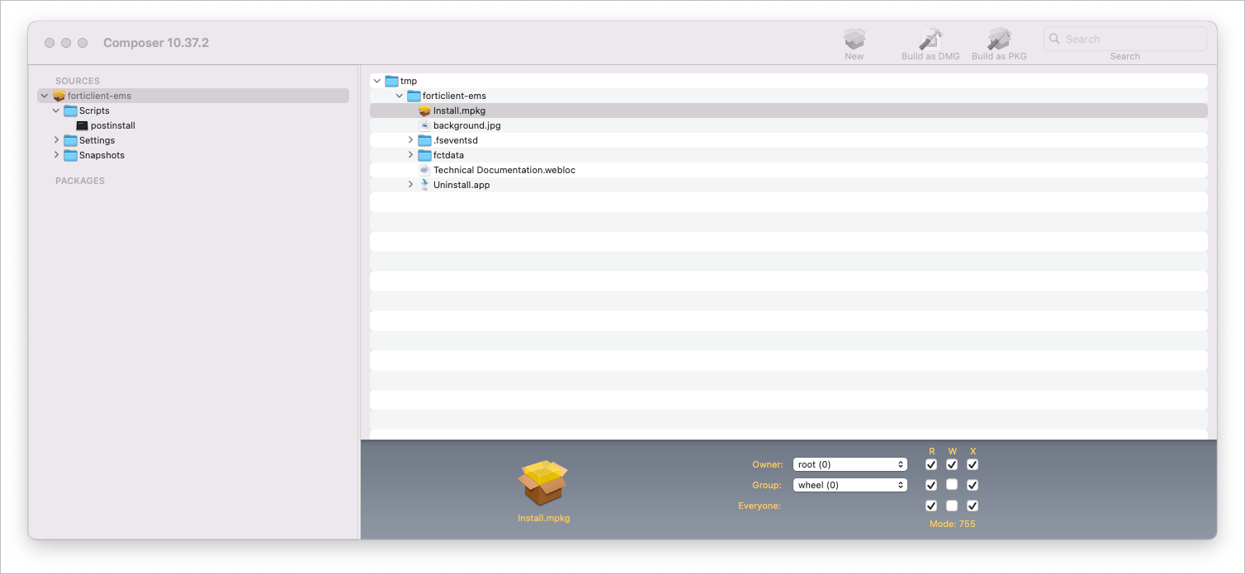Collapse the forticlient-ems source in sidebar

(x=45, y=96)
